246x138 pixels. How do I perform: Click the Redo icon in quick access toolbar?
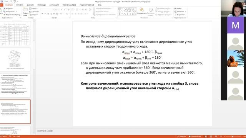[x=11, y=2]
